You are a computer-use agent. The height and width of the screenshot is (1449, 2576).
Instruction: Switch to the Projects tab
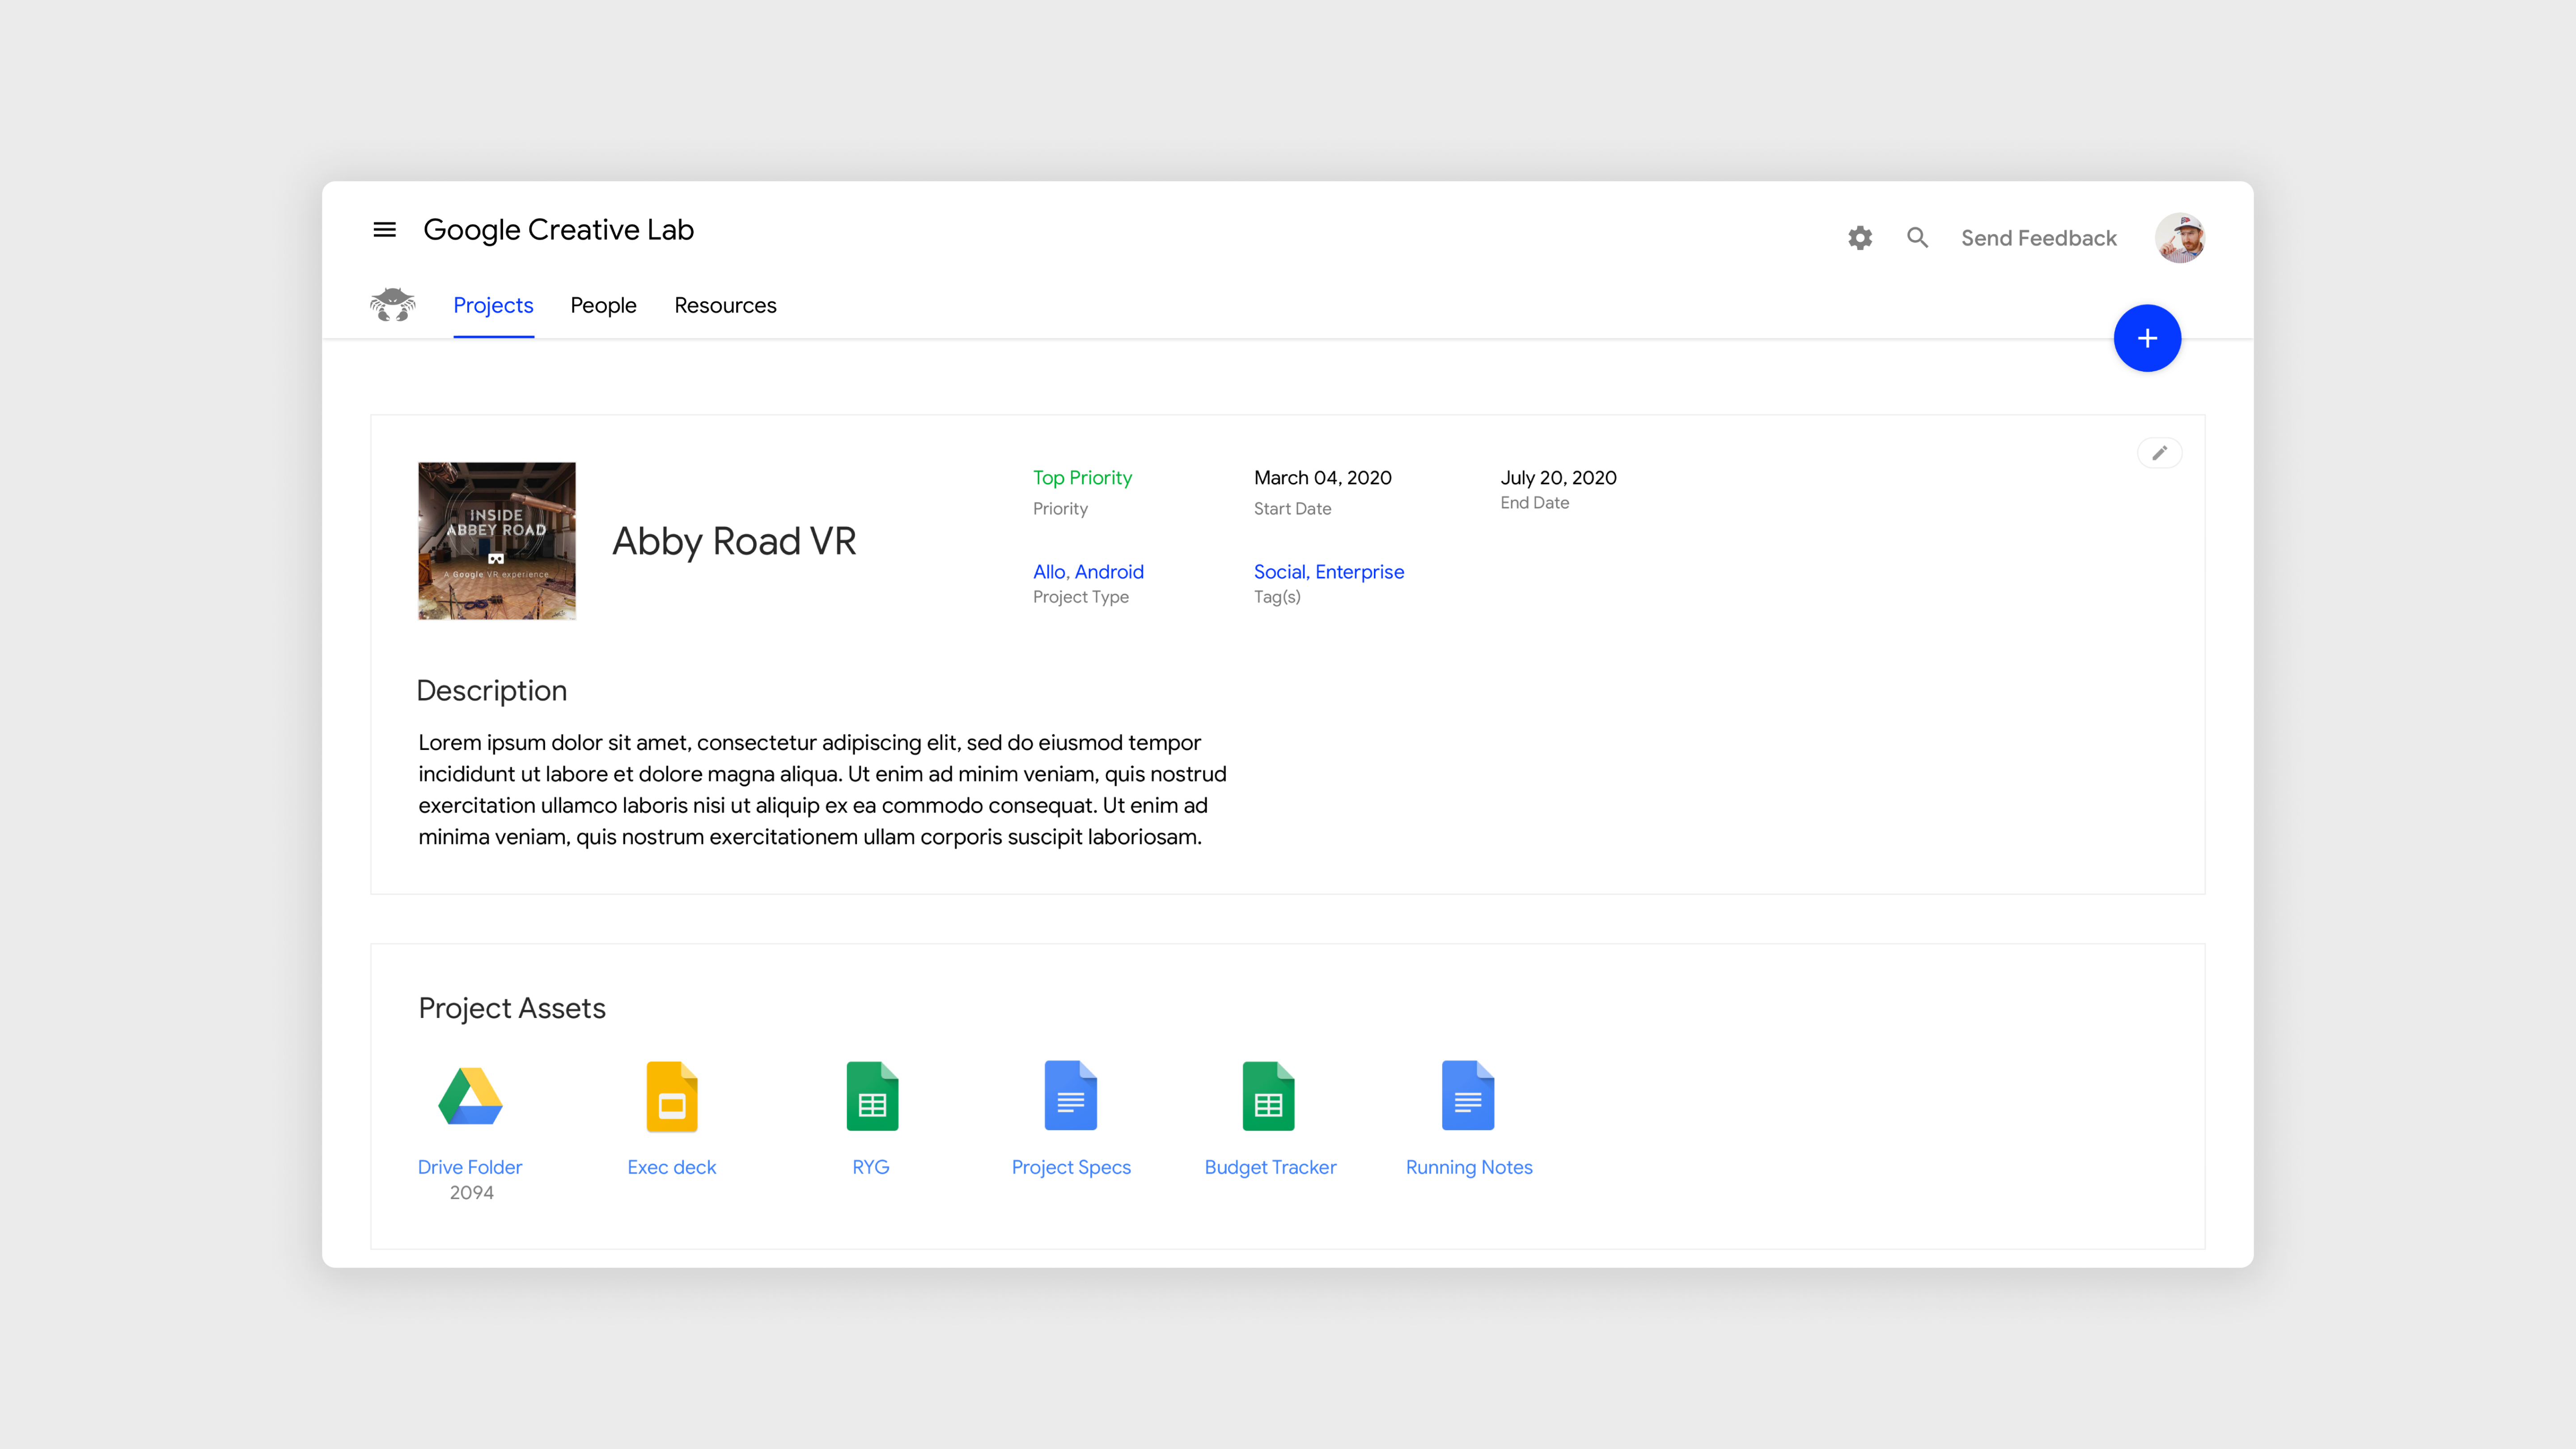[x=493, y=305]
